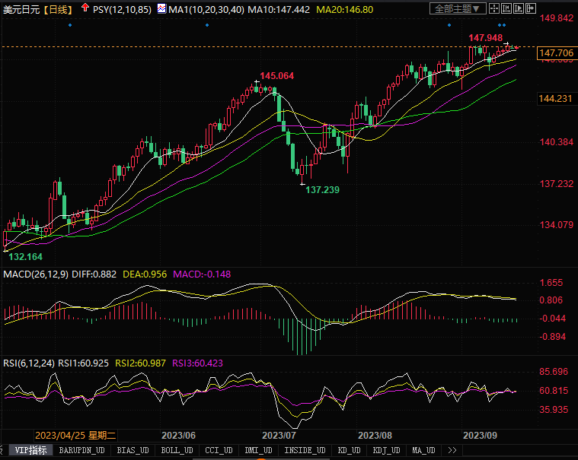Click the first blue dot marker at chart top

tap(70, 25)
